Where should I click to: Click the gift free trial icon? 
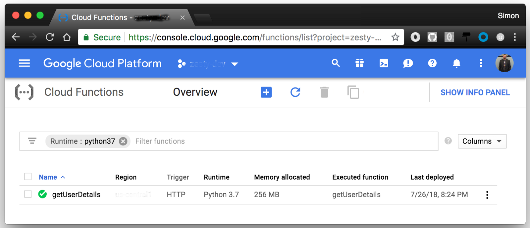click(x=359, y=63)
